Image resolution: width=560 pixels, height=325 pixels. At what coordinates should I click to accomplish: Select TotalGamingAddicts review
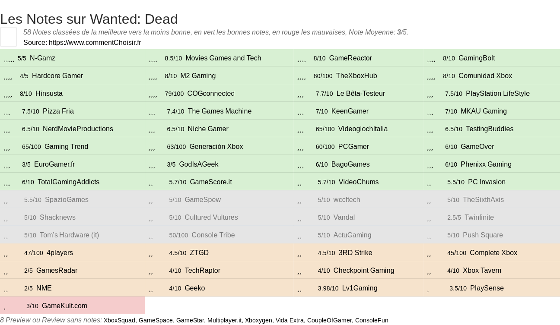[69, 182]
